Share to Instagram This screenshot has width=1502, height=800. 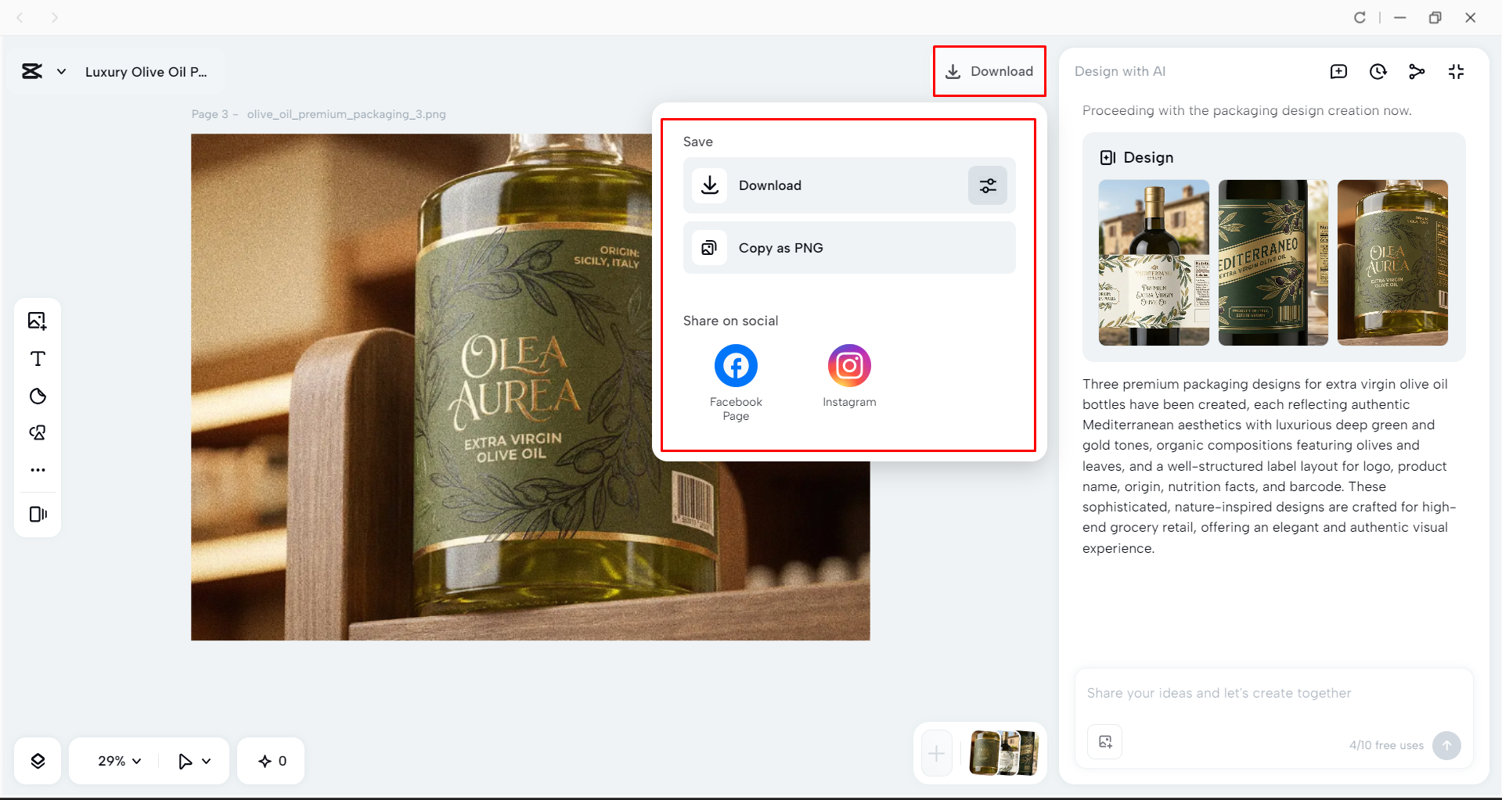pyautogui.click(x=849, y=376)
